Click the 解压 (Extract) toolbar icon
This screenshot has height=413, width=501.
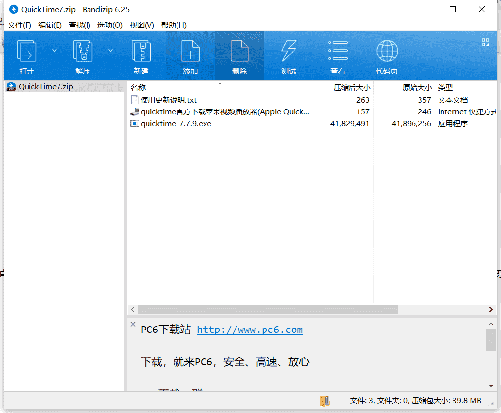tap(83, 51)
